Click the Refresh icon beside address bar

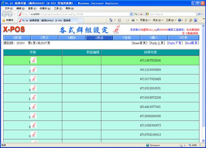(x=136, y=14)
